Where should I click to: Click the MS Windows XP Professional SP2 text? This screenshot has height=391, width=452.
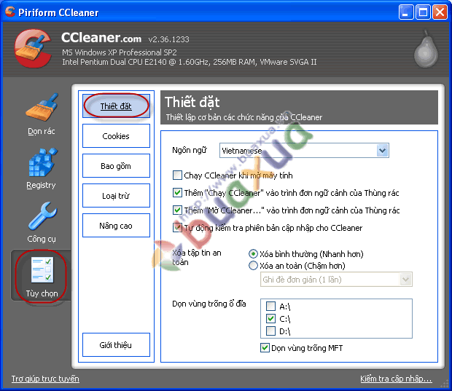pyautogui.click(x=120, y=52)
